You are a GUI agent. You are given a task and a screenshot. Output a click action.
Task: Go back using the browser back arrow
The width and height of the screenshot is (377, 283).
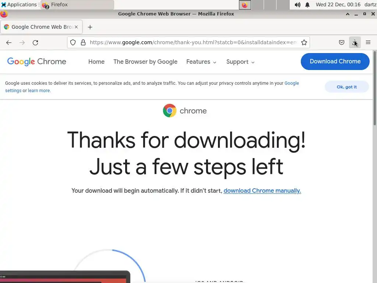[9, 43]
